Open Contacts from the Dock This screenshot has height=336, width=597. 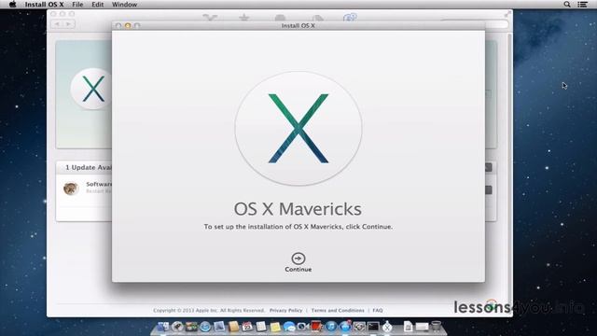point(233,327)
